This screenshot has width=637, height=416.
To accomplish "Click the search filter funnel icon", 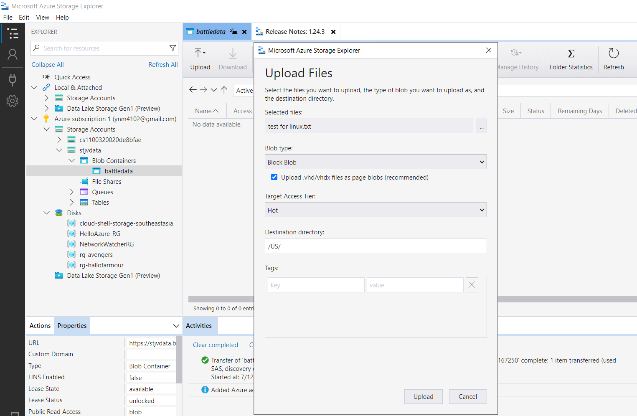I will click(x=173, y=48).
